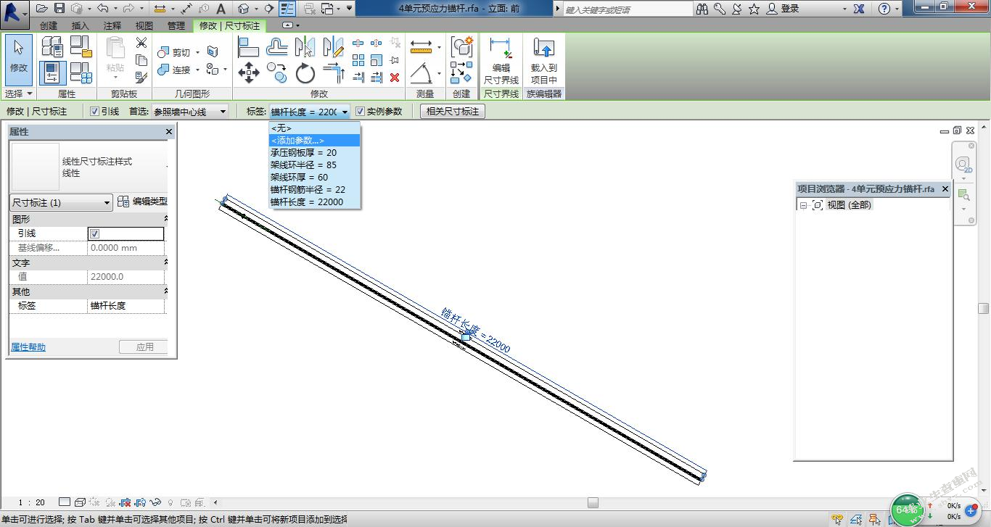Select the Array tool
This screenshot has height=527, width=991.
pos(358,60)
